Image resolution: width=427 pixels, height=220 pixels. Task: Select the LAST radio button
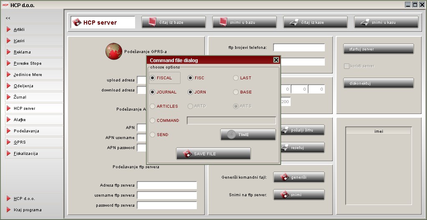coord(236,78)
